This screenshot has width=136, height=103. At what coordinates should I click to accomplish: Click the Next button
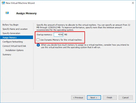pyautogui.click(x=94, y=97)
